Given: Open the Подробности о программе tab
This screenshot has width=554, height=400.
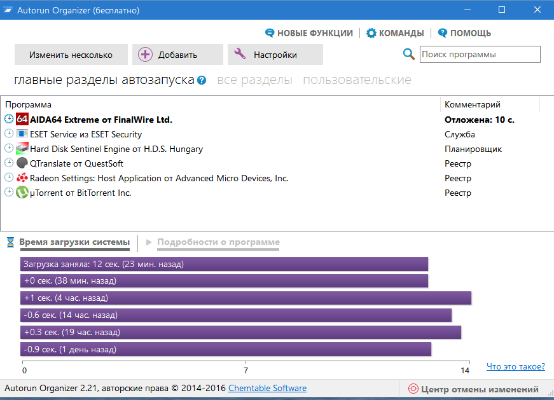Looking at the screenshot, I should click(218, 242).
